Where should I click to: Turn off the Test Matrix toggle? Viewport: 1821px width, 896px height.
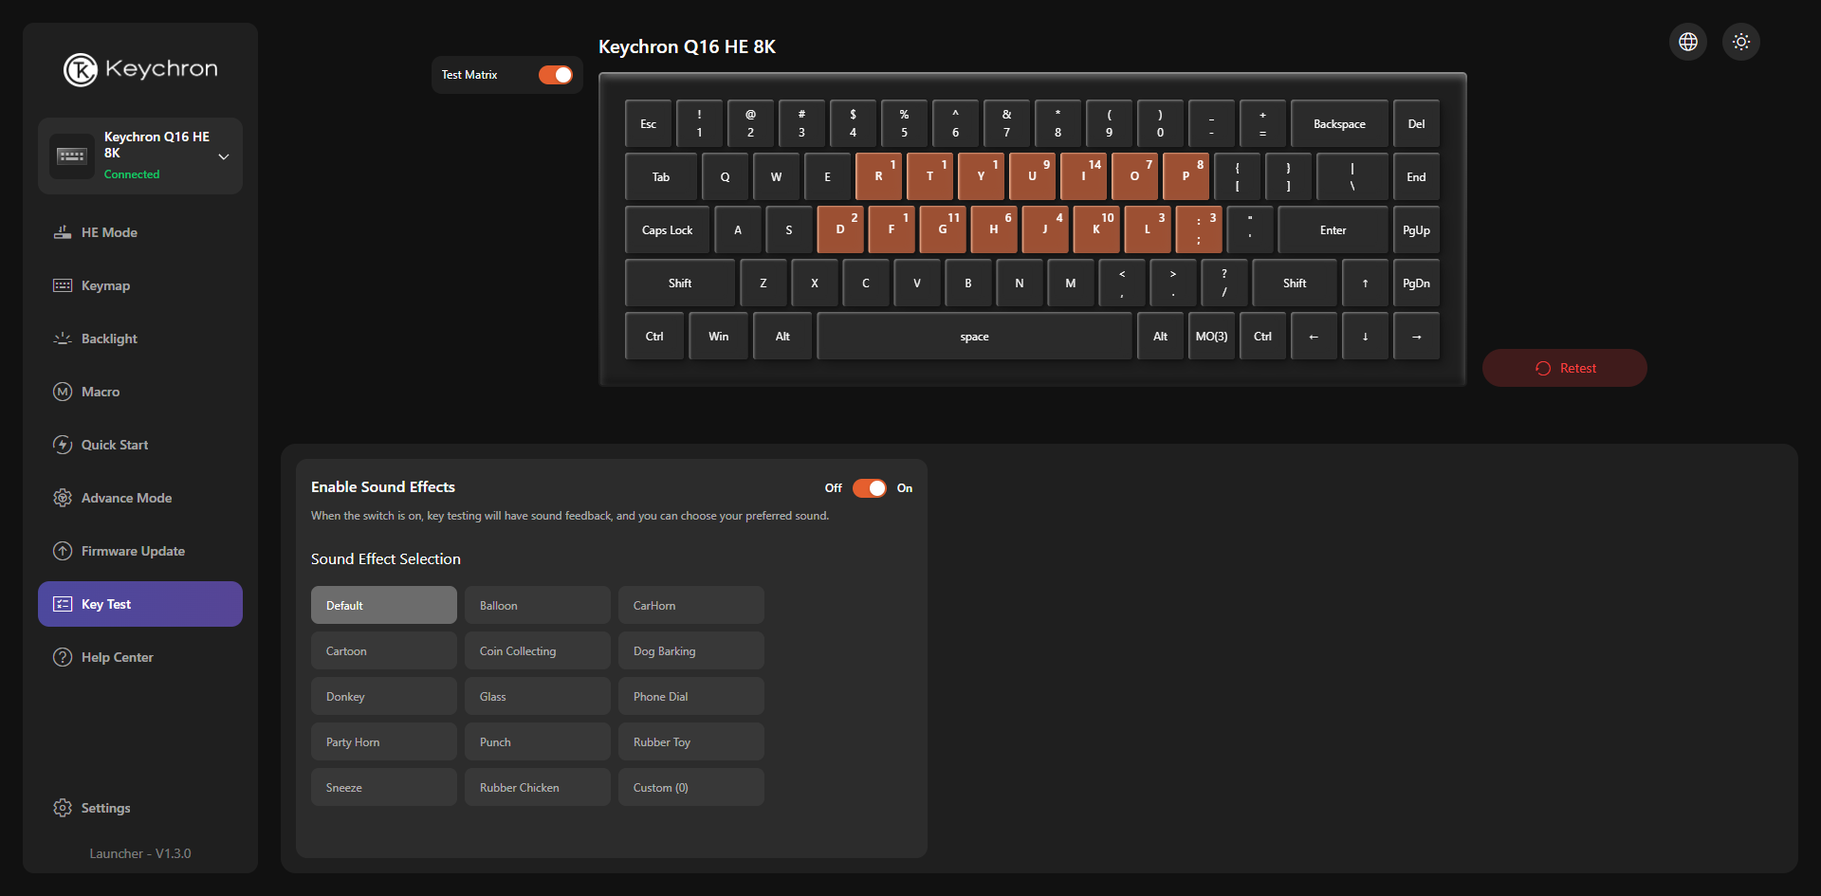555,75
